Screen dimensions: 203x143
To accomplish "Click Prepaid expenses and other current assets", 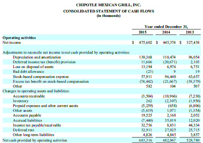I will [x=46, y=106].
